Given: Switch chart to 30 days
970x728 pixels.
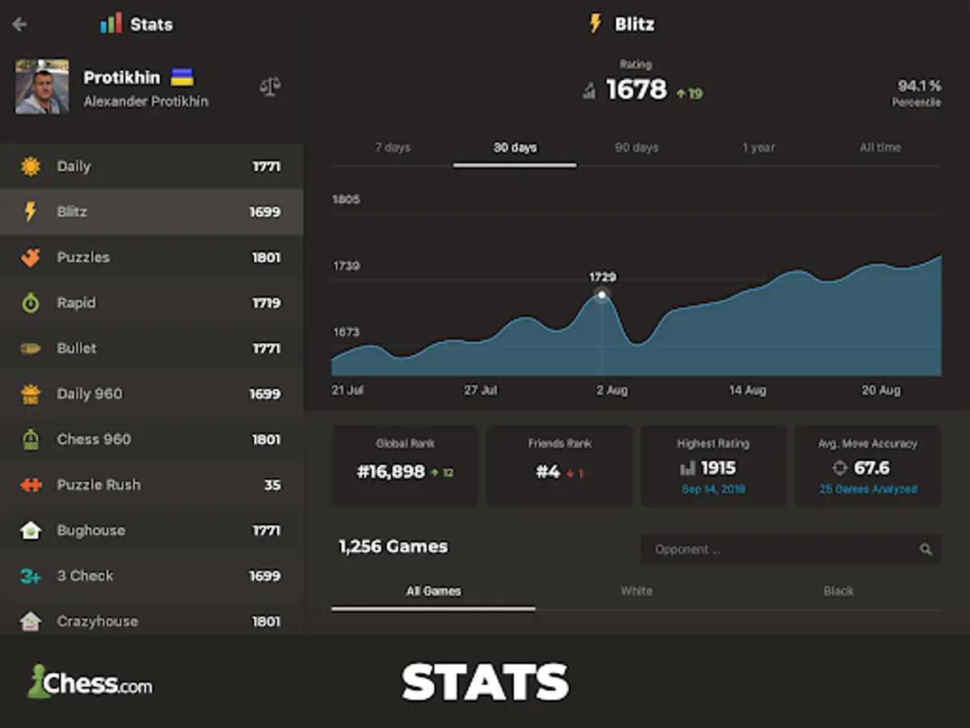Looking at the screenshot, I should point(515,147).
